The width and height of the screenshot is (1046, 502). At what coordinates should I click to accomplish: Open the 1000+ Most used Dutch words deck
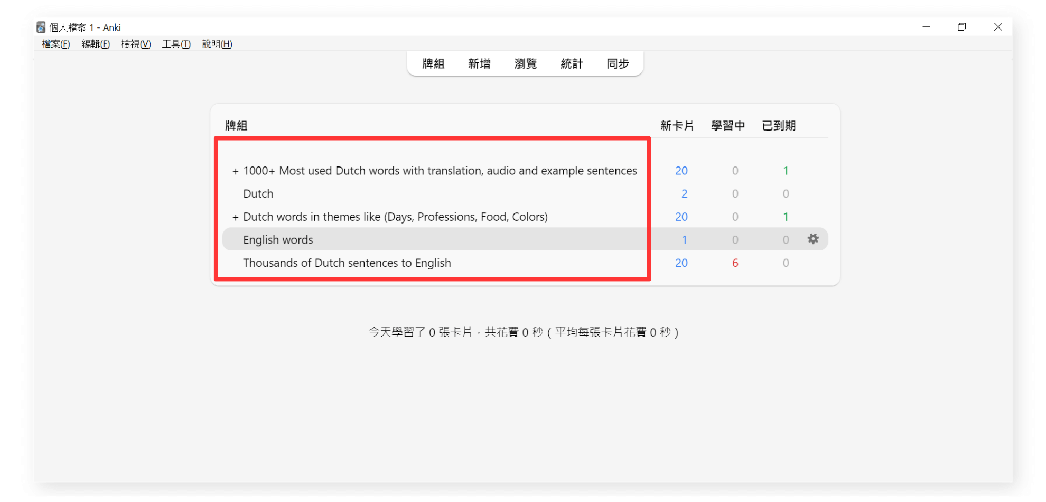pos(440,171)
